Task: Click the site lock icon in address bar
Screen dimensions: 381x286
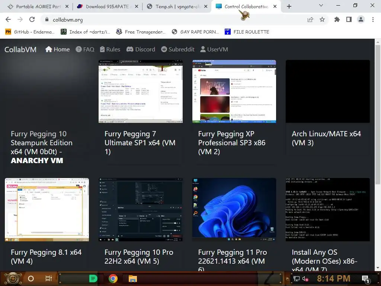Action: point(47,20)
